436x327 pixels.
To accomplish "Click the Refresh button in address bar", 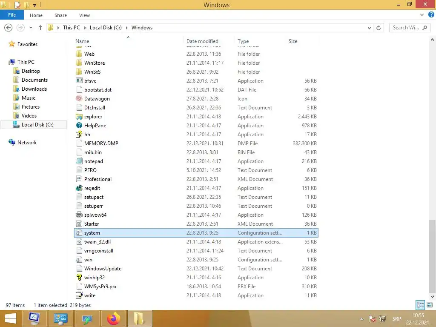I will (x=379, y=28).
